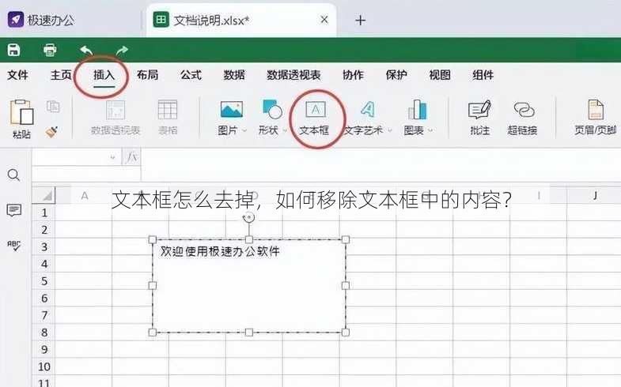This screenshot has width=621, height=387.
Task: Click the text box top-left resize handle
Action: point(153,239)
